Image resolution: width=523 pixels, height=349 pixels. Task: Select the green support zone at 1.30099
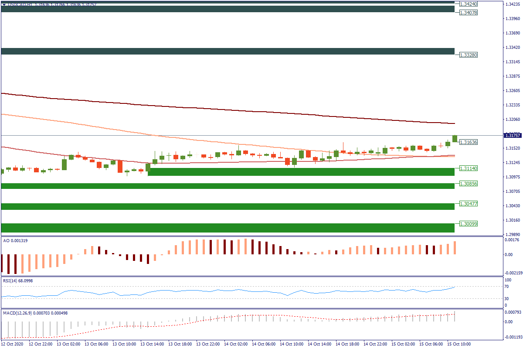227,228
